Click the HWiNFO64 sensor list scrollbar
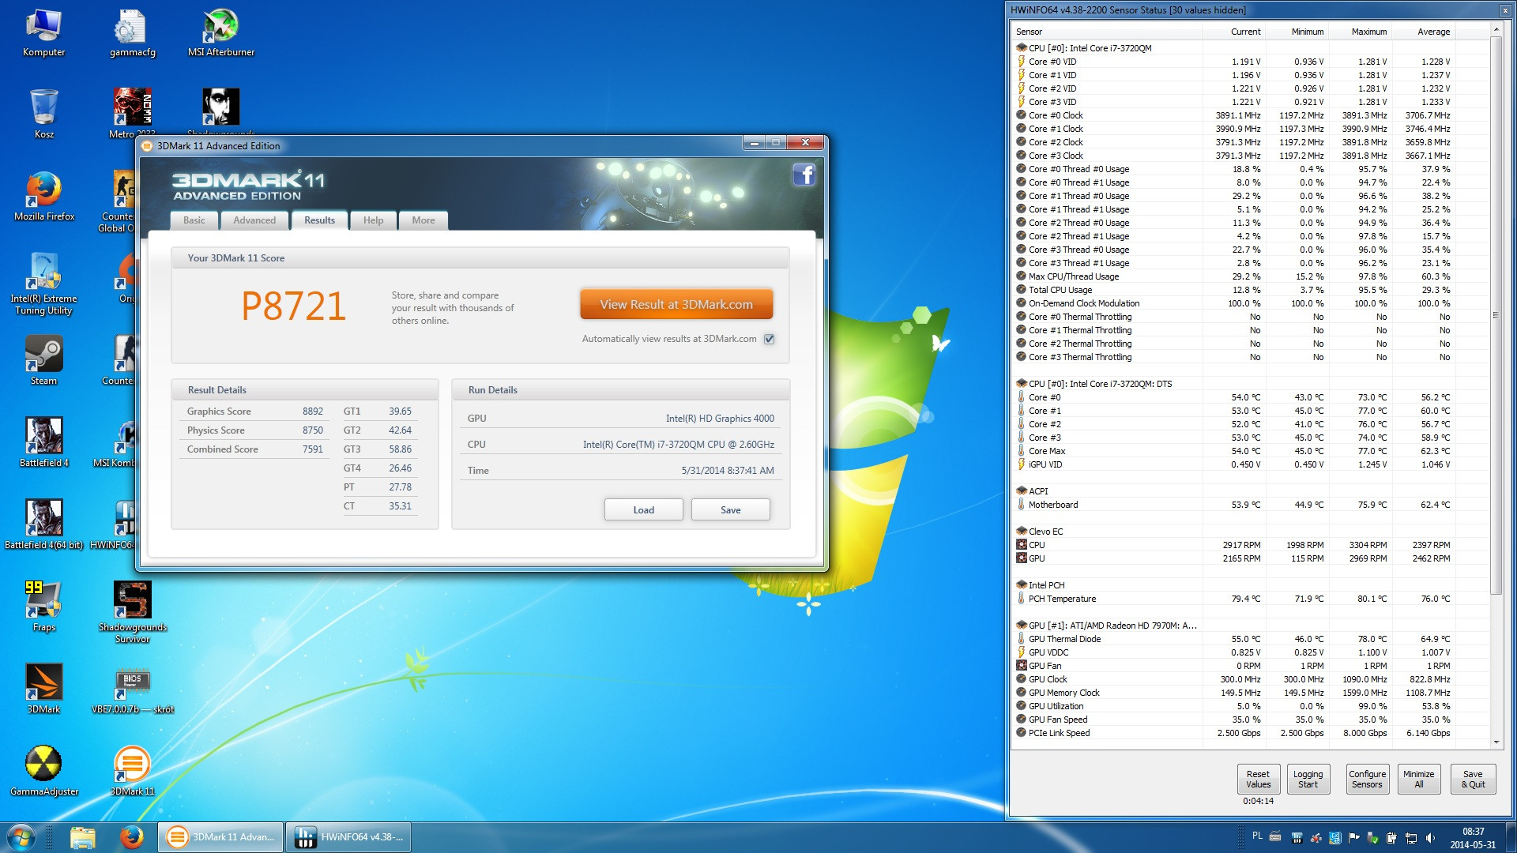This screenshot has width=1517, height=853. [x=1495, y=314]
